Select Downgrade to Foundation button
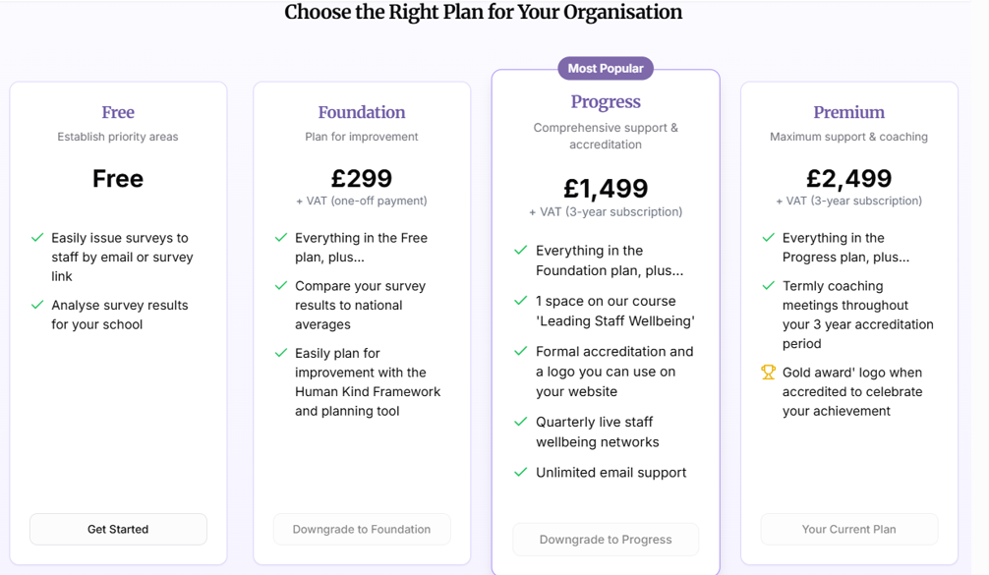This screenshot has height=575, width=989. (x=362, y=529)
